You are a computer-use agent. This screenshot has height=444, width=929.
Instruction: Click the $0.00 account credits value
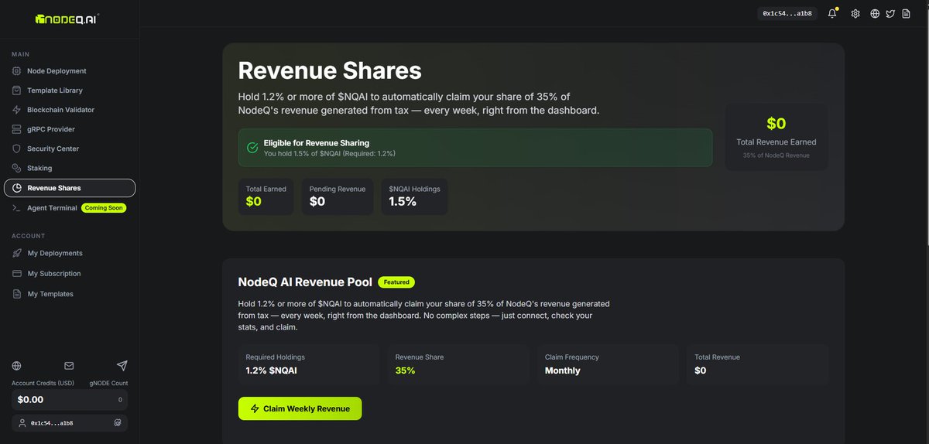31,400
